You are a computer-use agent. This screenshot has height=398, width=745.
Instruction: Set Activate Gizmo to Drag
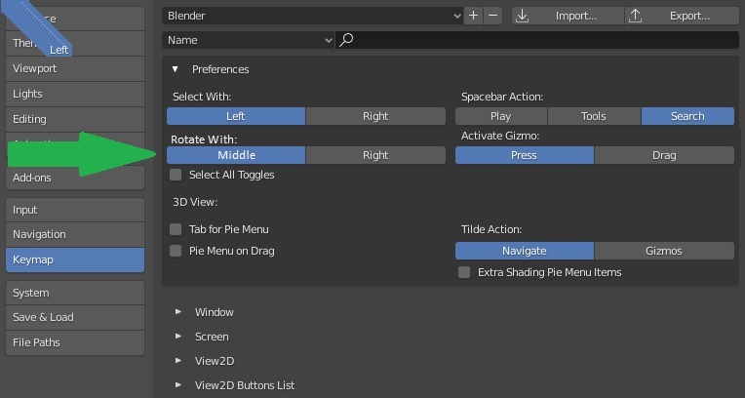click(664, 155)
